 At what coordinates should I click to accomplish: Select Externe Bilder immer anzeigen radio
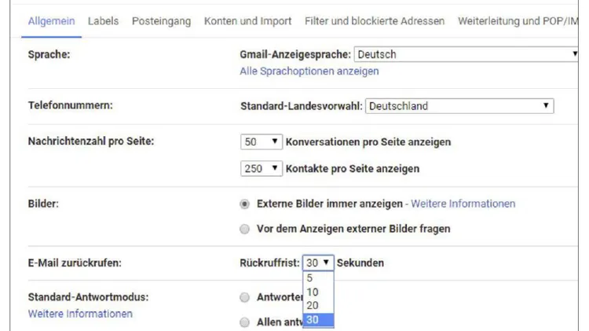pos(245,204)
